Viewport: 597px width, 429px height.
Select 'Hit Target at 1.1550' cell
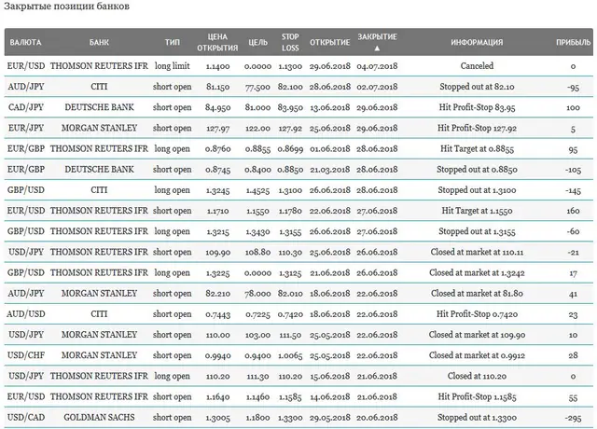[x=477, y=211]
